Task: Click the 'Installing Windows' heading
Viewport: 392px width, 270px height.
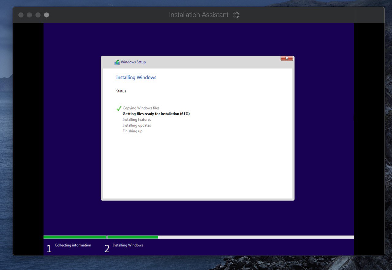Action: [136, 77]
